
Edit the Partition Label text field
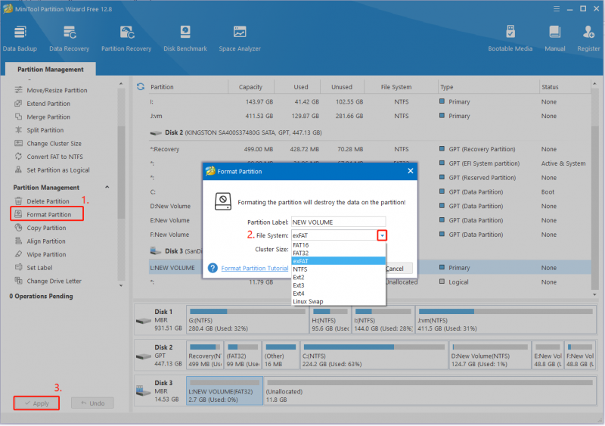pyautogui.click(x=338, y=222)
